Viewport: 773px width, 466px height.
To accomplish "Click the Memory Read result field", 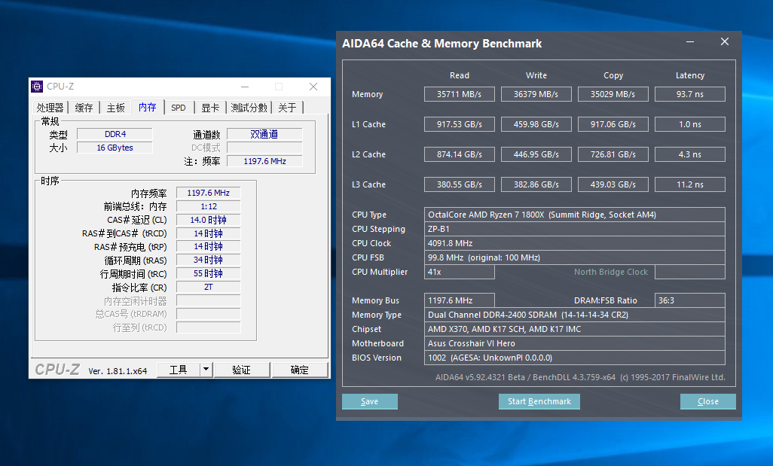I will 459,94.
